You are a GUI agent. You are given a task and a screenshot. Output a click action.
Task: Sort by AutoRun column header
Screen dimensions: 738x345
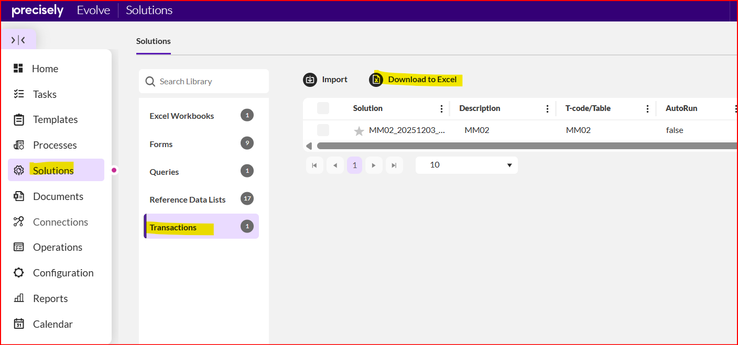[x=681, y=108]
